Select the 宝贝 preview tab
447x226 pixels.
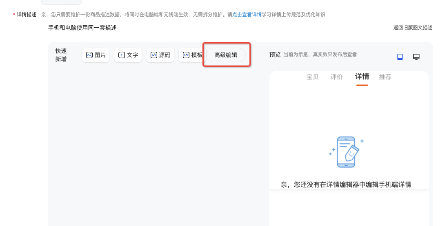point(312,77)
